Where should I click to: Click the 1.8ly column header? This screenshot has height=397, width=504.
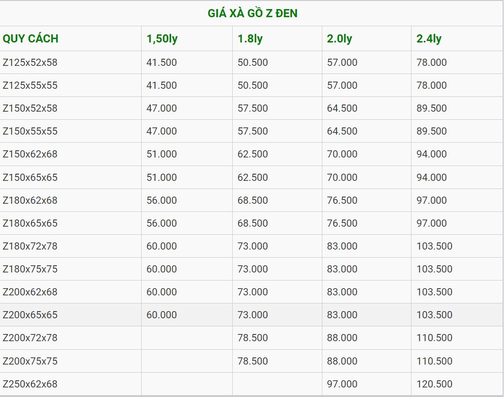click(x=250, y=39)
